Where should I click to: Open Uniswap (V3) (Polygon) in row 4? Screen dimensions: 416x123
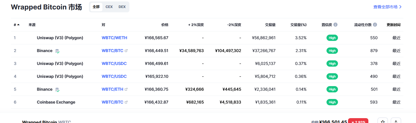tap(60, 76)
